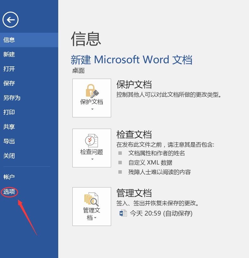Select 打开 in the backstage menu
The image size is (249, 258).
(29, 69)
